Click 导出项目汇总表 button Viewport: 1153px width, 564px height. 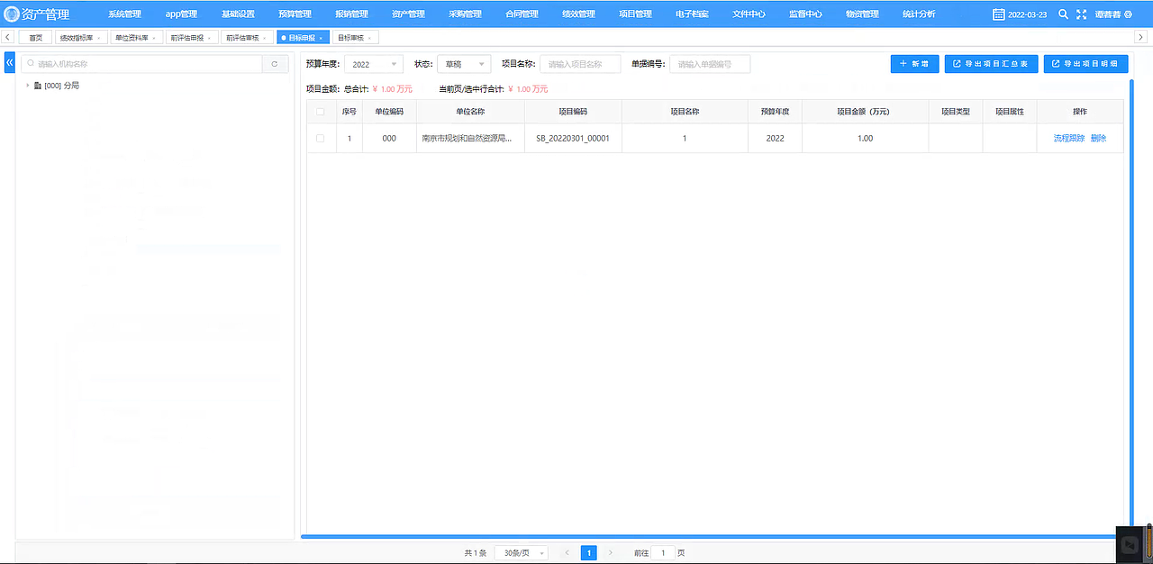point(991,64)
